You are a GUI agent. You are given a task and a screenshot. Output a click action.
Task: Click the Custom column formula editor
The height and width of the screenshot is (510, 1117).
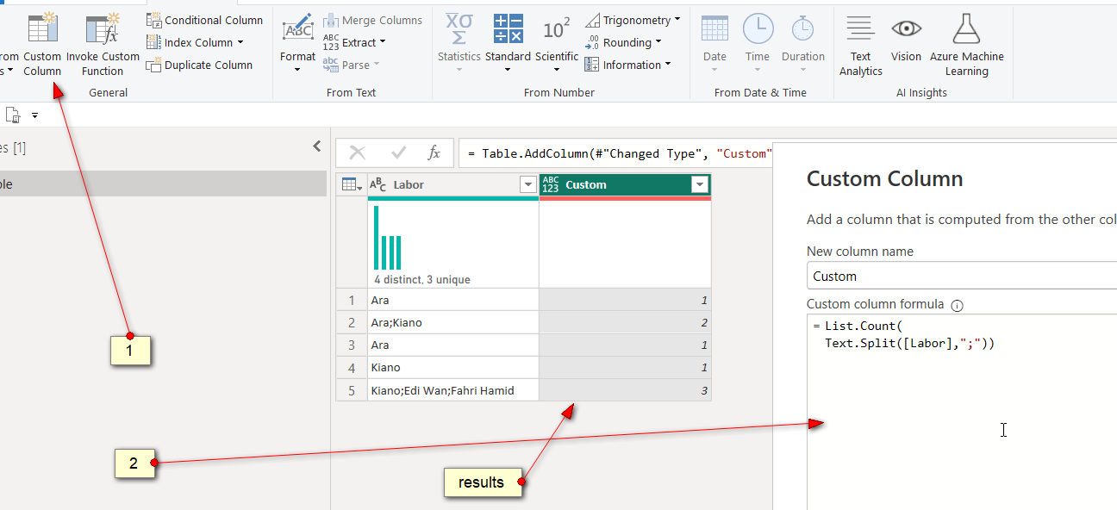(x=962, y=412)
